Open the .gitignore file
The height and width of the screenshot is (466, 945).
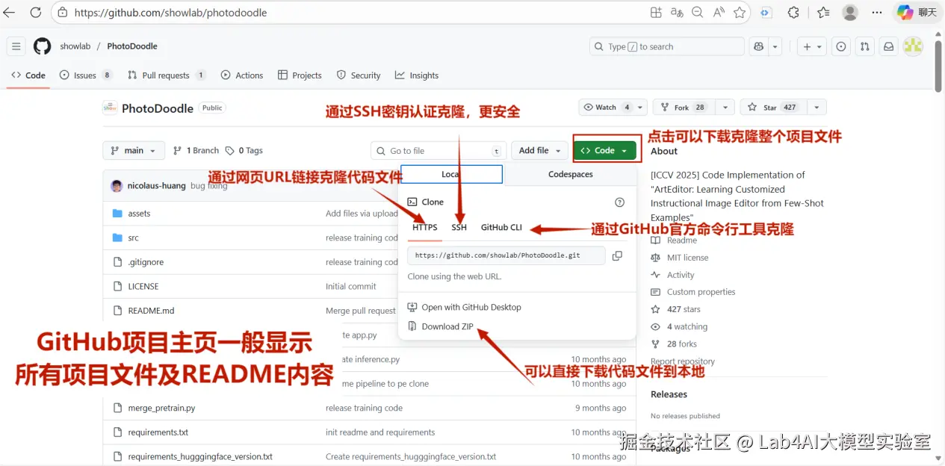(x=146, y=262)
